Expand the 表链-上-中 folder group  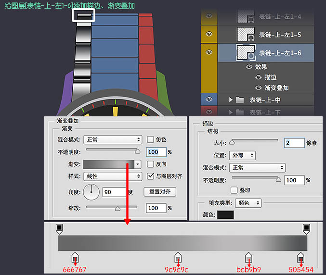coord(231,100)
